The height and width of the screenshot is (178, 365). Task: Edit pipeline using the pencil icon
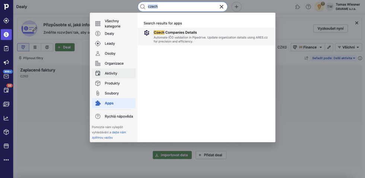329,47
